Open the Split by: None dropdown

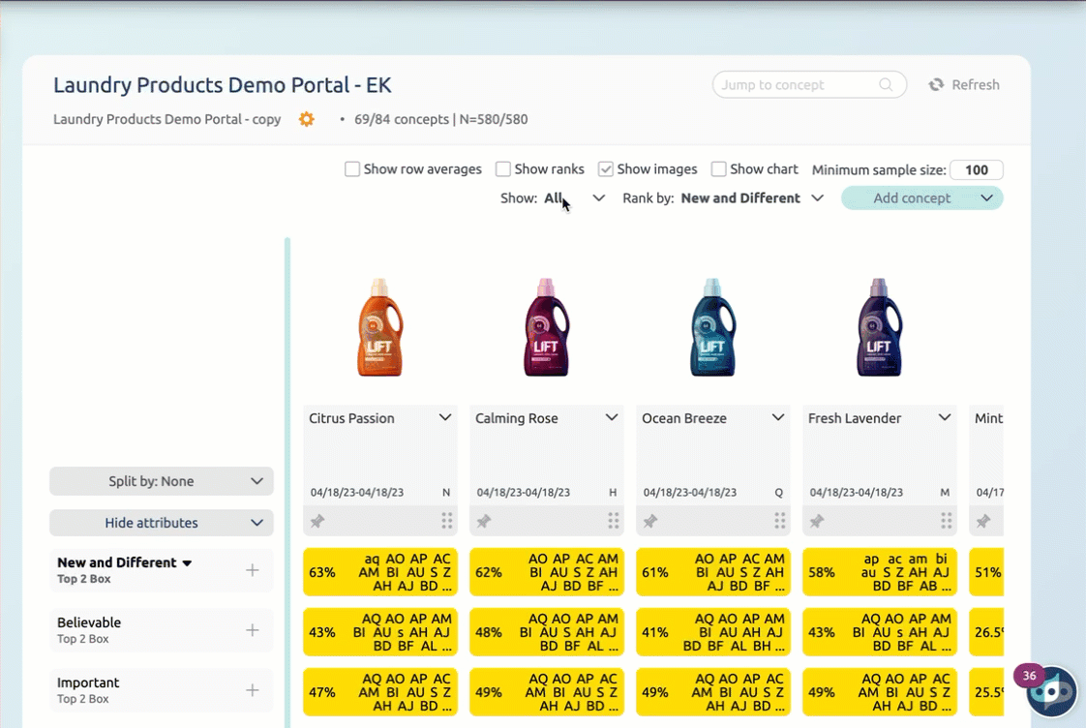coord(162,481)
